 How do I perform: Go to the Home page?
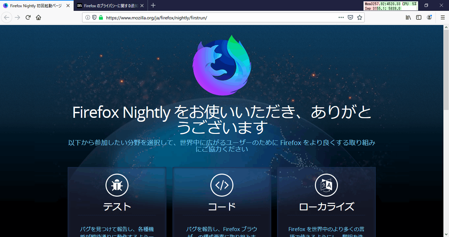[x=38, y=17]
